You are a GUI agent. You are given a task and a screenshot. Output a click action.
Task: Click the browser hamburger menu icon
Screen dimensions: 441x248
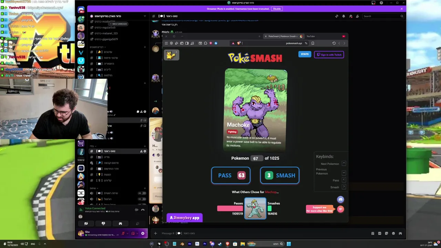[166, 43]
